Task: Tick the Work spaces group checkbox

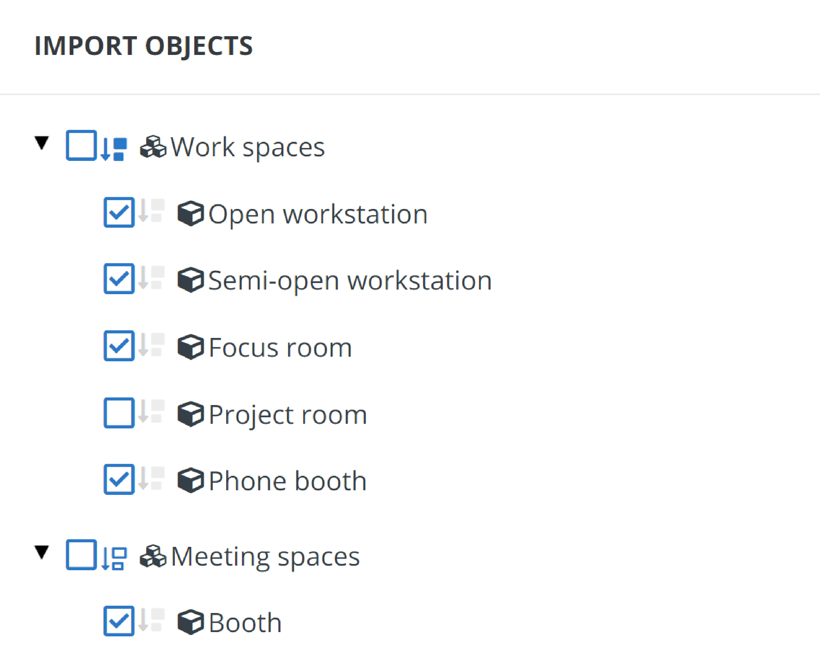Action: (81, 145)
